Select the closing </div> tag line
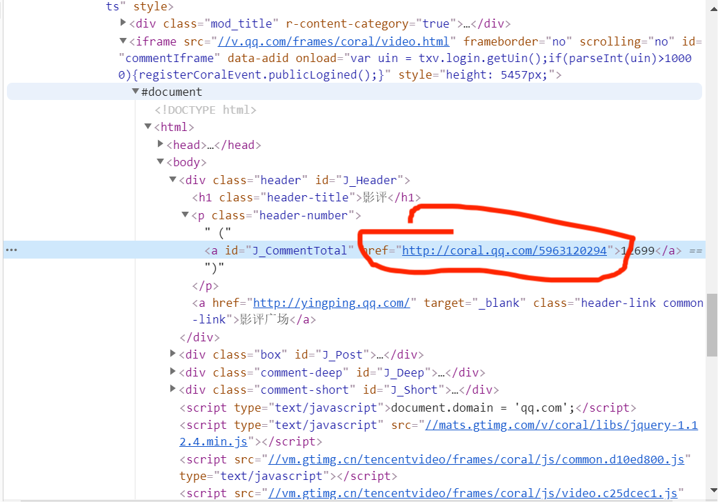Image resolution: width=718 pixels, height=502 pixels. pyautogui.click(x=199, y=337)
